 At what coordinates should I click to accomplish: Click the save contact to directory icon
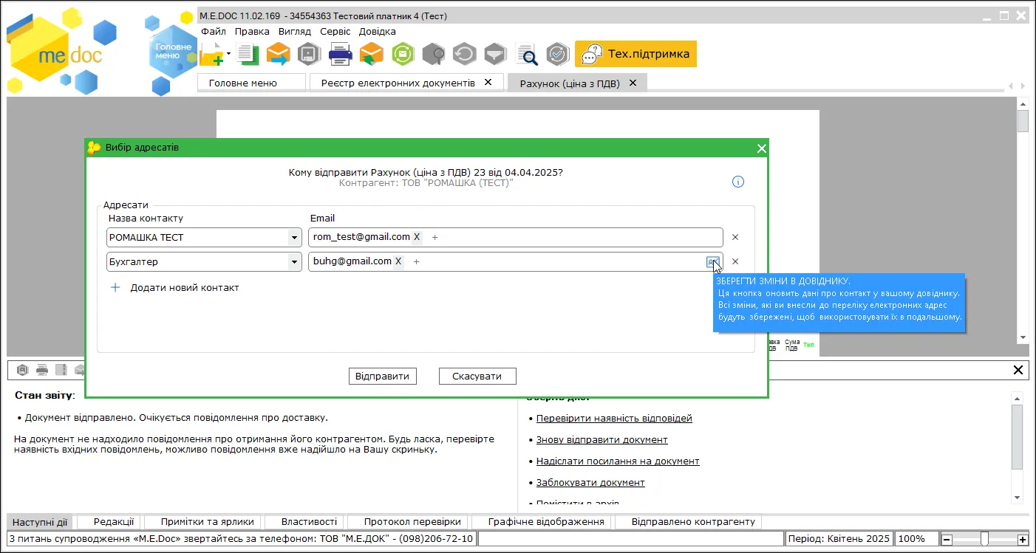coord(712,261)
